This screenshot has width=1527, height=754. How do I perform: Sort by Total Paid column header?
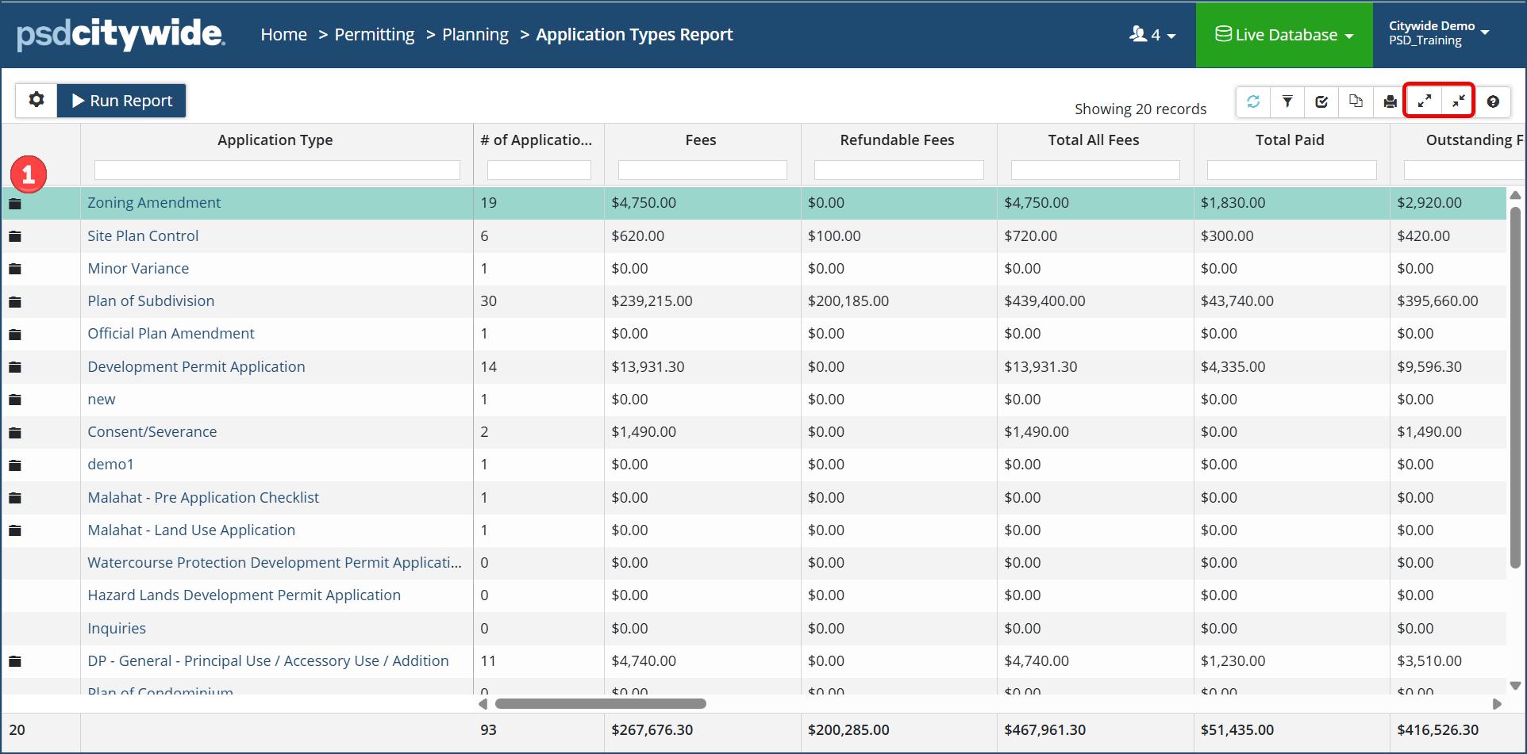(1290, 140)
